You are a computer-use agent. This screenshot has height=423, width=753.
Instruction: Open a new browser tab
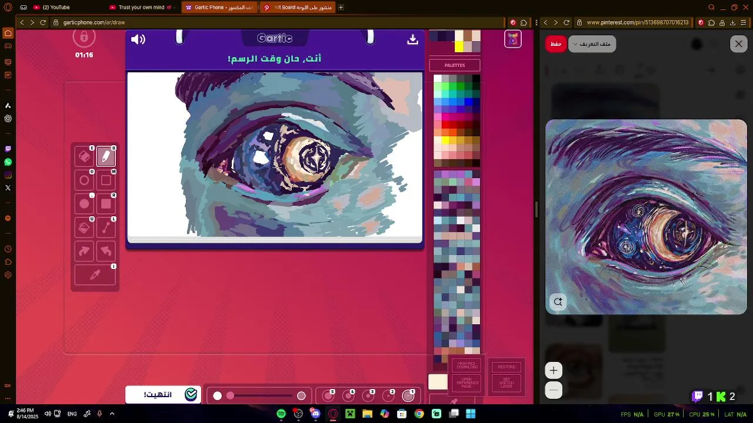(x=341, y=7)
